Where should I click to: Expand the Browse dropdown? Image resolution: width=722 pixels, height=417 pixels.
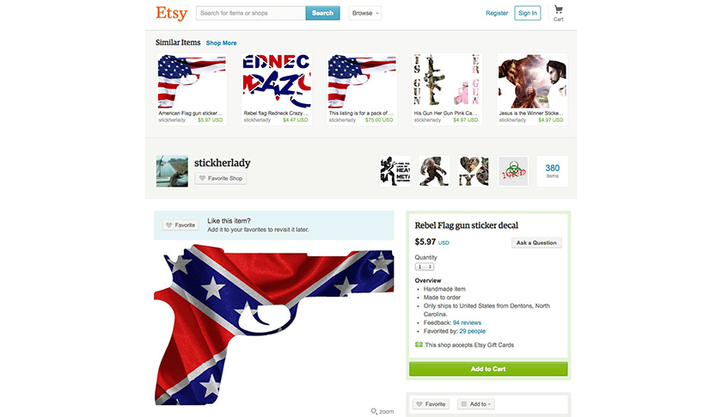pos(365,13)
